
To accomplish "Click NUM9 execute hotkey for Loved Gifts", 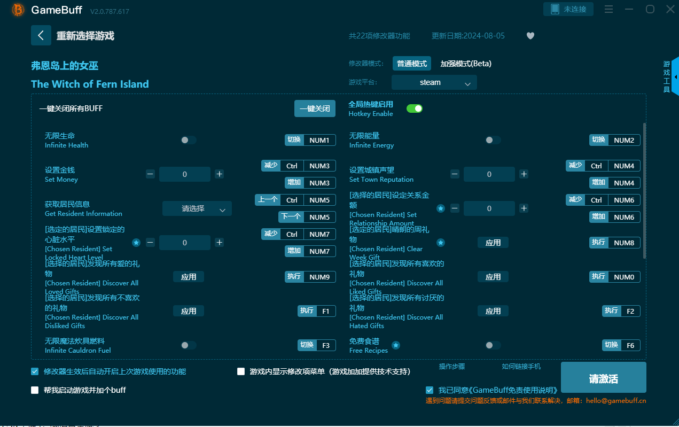I will [310, 277].
